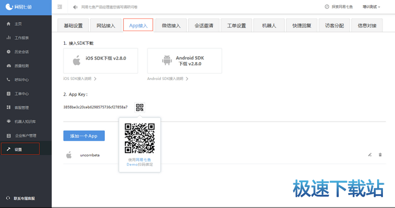
Task: Open 呼叫中心 phone icon in sidebar
Action: (8, 80)
